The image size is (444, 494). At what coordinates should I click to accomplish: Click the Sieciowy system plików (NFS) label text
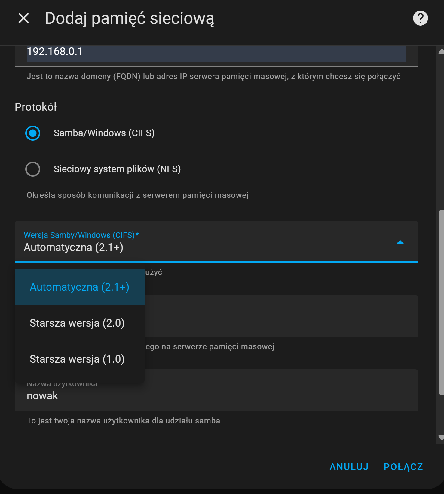coord(117,169)
